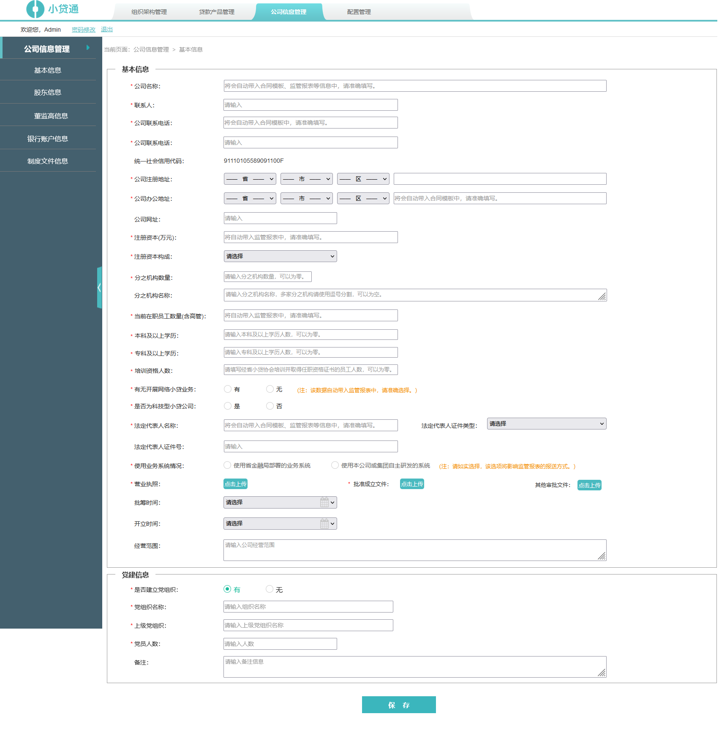Select 有 for 有无开展网络小贷业务
The image size is (719, 755).
click(228, 389)
